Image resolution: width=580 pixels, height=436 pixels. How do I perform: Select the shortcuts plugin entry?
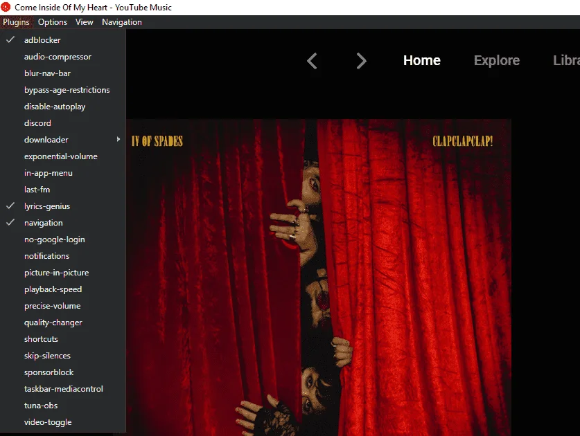[x=63, y=339]
